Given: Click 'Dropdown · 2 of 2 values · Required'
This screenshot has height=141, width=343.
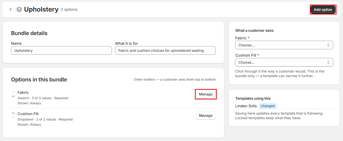Looking at the screenshot, I should point(45,119).
